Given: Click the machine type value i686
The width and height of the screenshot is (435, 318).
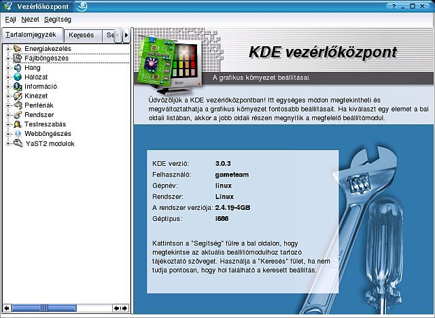Looking at the screenshot, I should coord(222,219).
